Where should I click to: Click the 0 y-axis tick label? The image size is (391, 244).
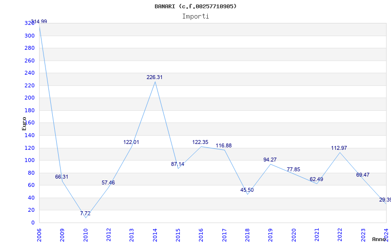[33, 223]
